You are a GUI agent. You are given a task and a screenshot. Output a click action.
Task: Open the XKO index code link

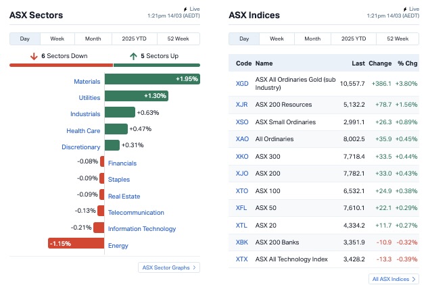[x=242, y=157]
